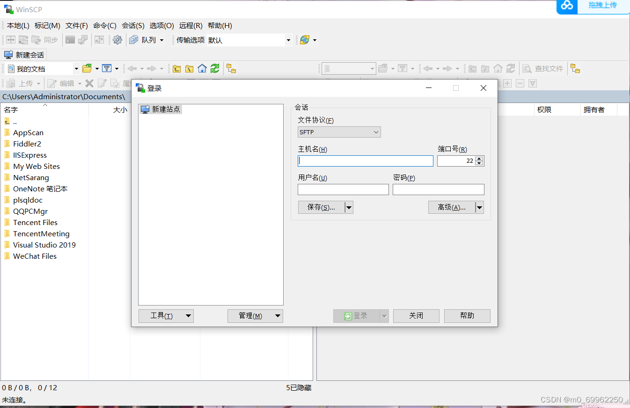
Task: Refresh the local directory listing
Action: coord(215,68)
